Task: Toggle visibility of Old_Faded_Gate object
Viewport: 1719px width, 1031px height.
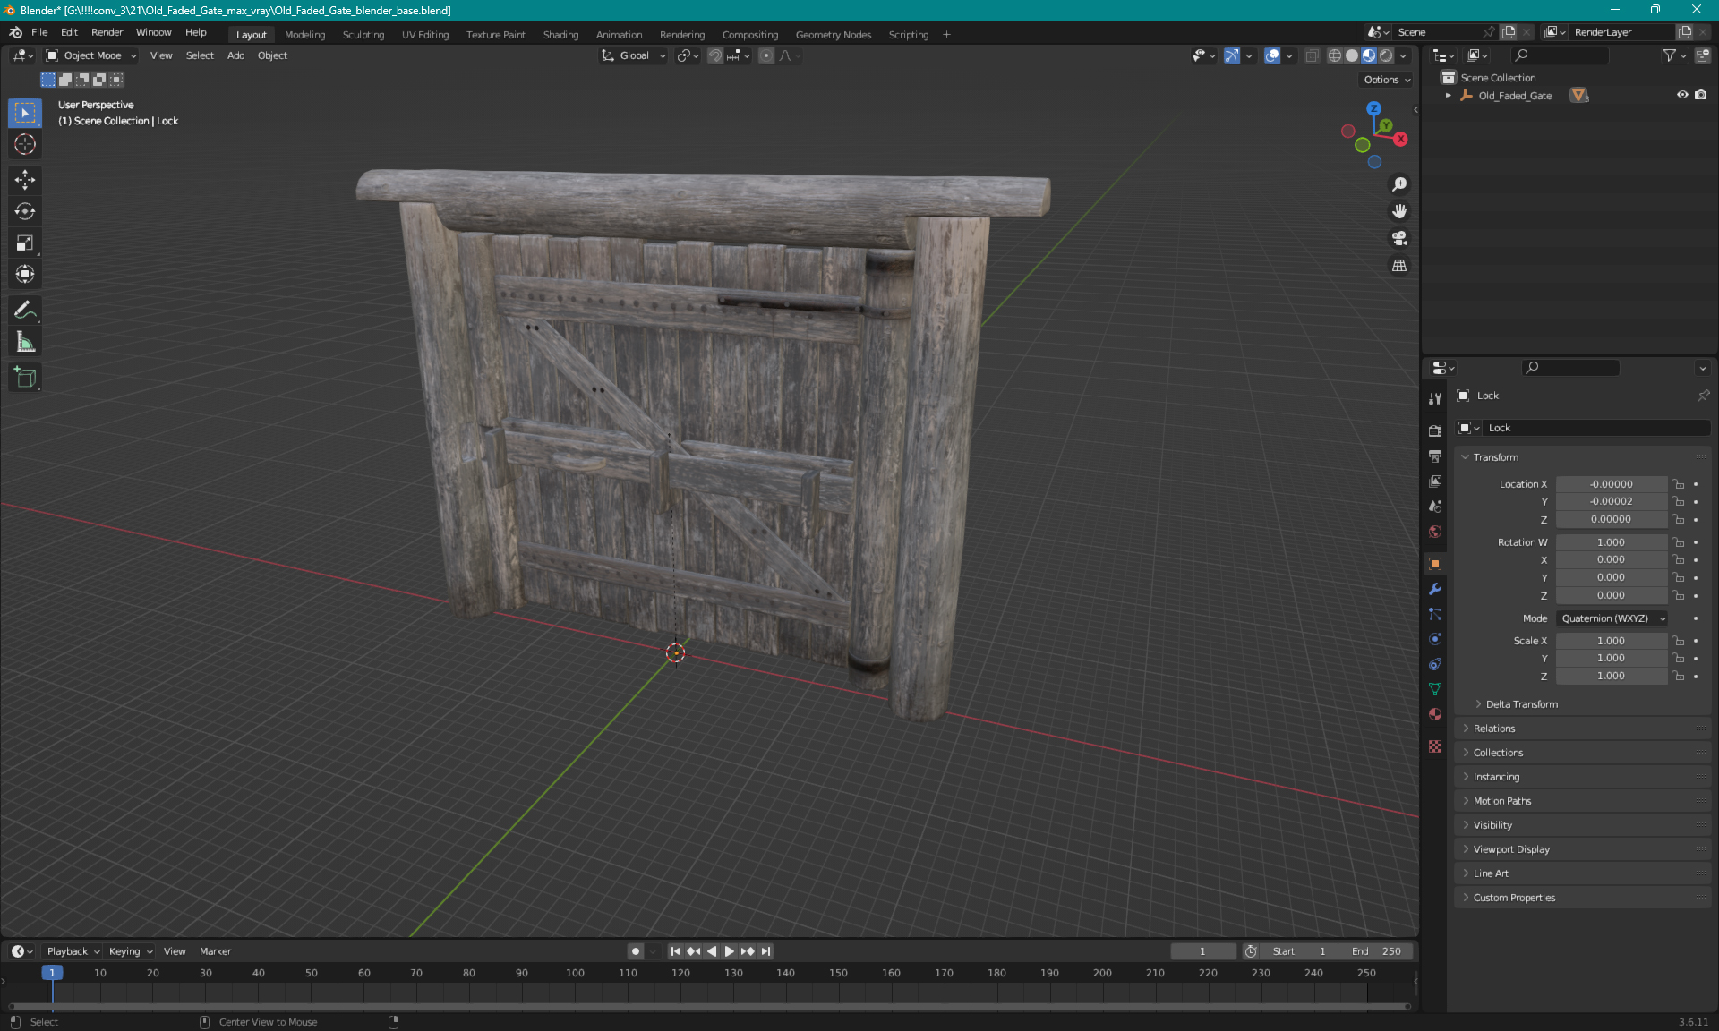Action: tap(1682, 96)
